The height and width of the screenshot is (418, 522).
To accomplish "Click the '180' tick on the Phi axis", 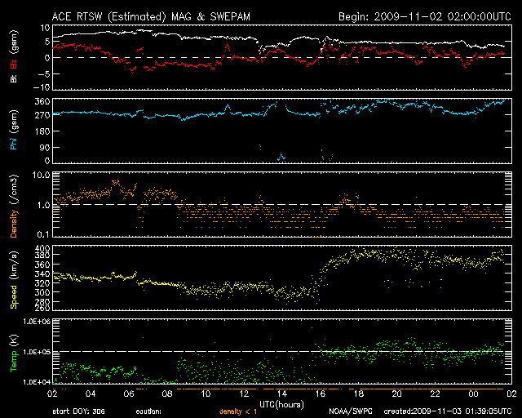I will click(42, 131).
